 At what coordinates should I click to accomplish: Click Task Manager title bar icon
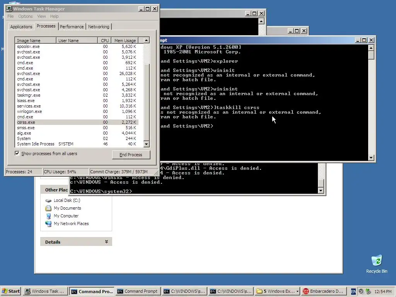(9, 9)
